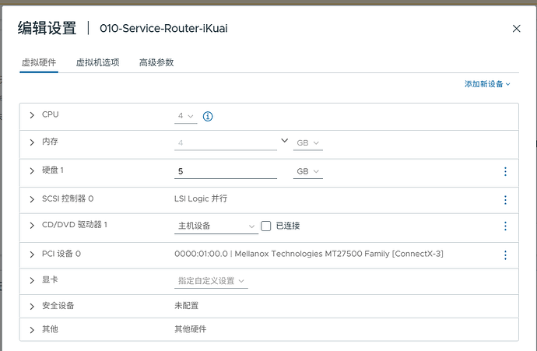Expand the 内存 row

pyautogui.click(x=32, y=142)
